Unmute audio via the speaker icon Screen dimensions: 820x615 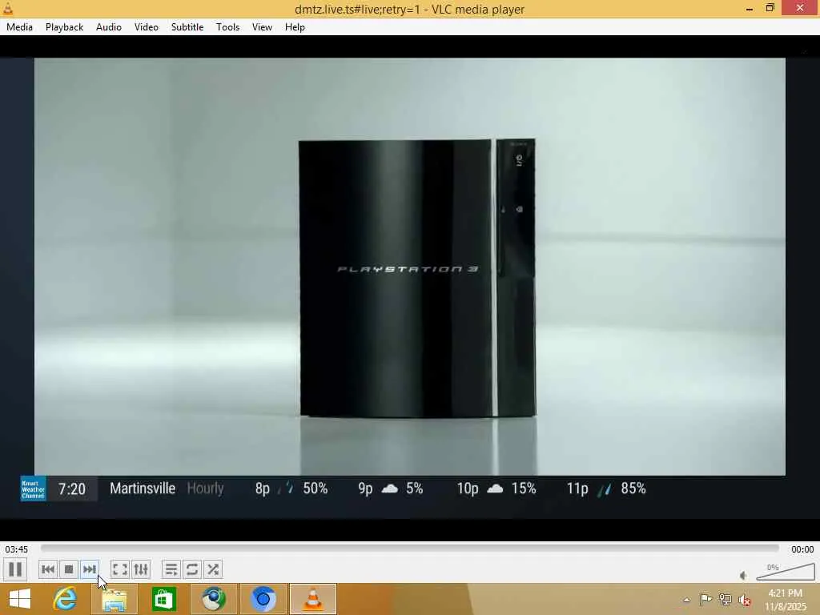click(743, 575)
